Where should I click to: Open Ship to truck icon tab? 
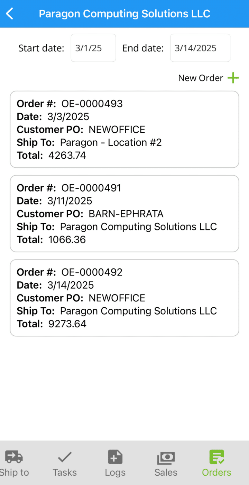point(14,457)
